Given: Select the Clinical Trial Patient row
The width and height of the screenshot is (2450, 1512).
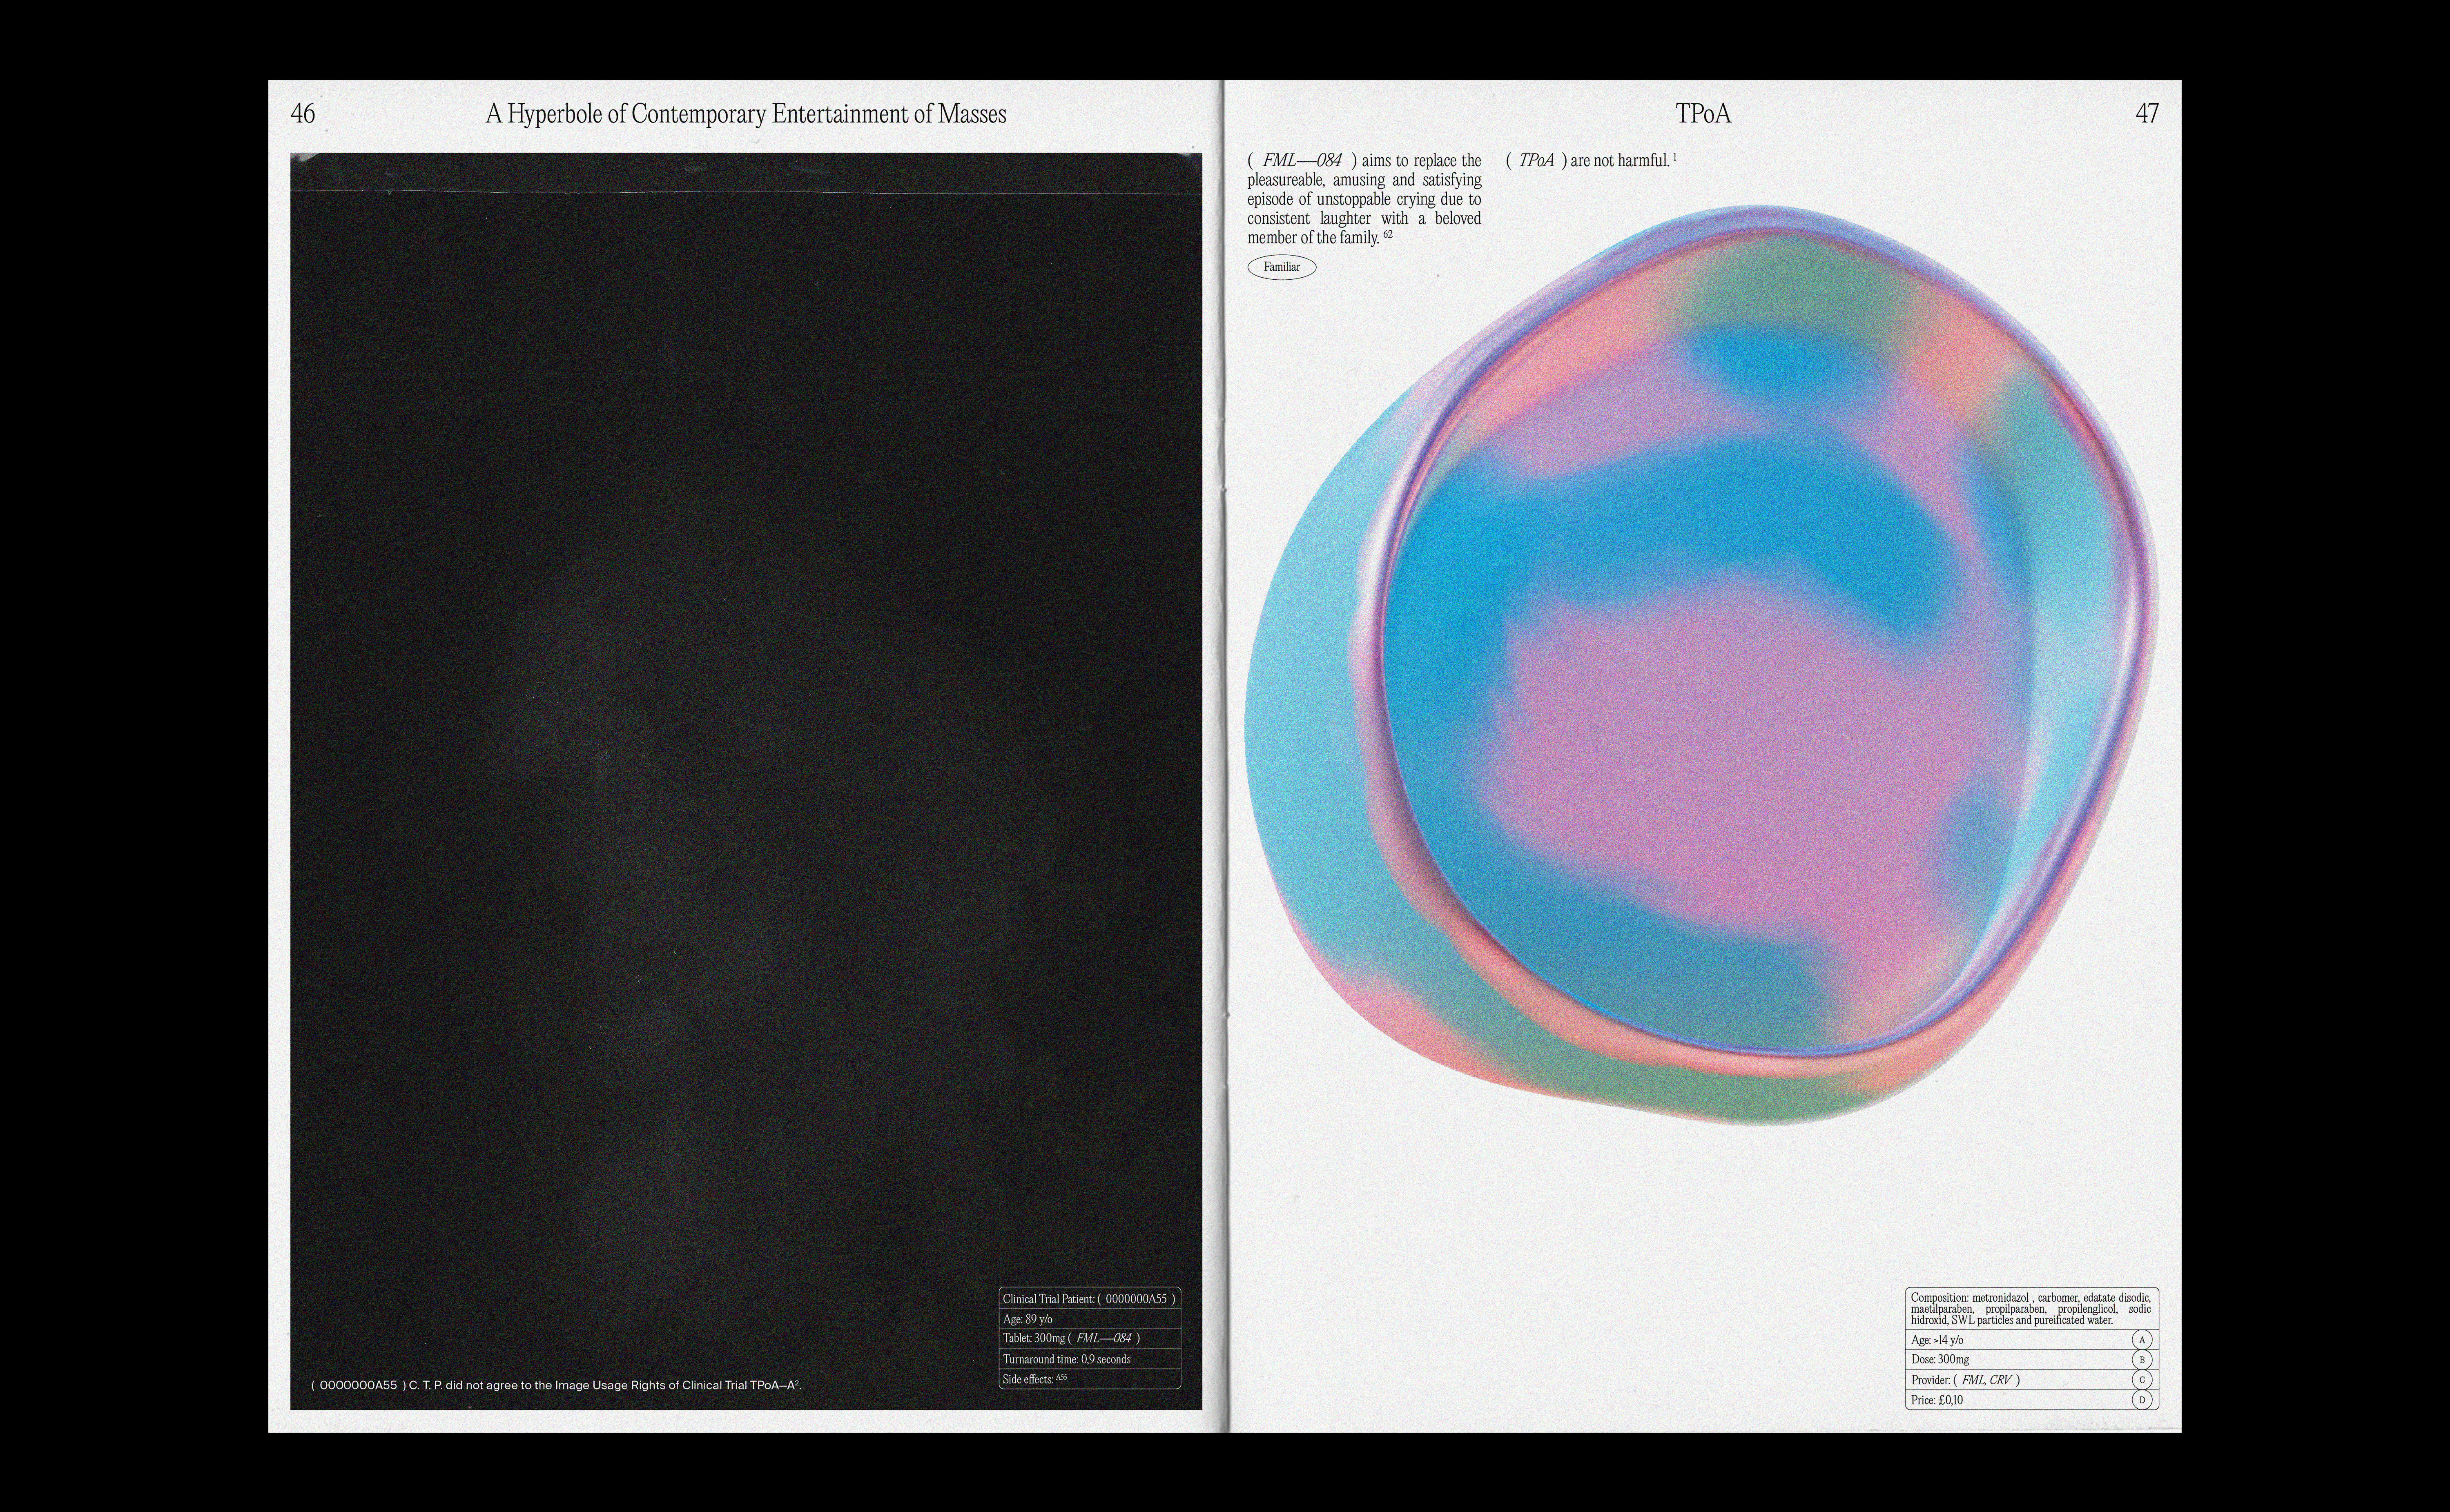Looking at the screenshot, I should 1089,1299.
